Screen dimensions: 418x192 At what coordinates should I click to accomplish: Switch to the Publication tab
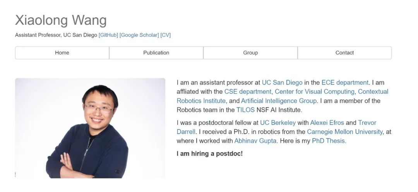[x=156, y=53]
